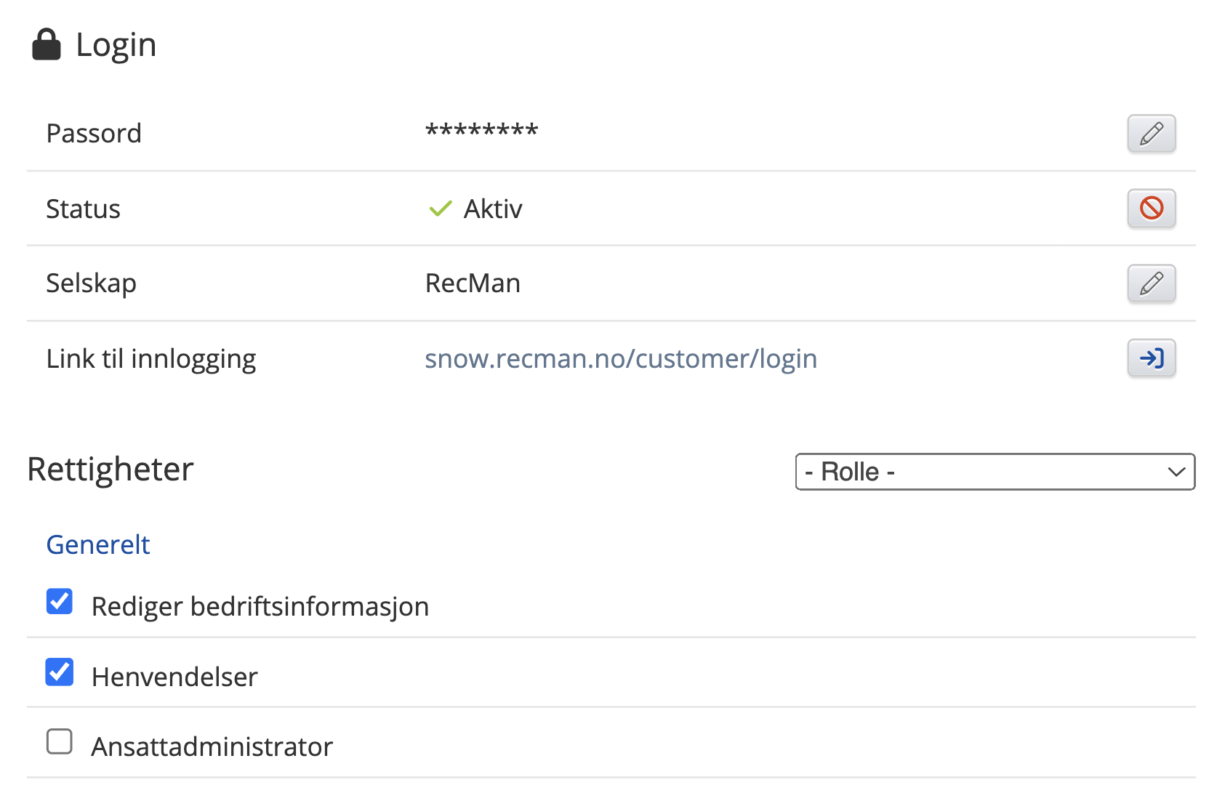
Task: Disable the Henvendelser checkbox
Action: point(60,672)
